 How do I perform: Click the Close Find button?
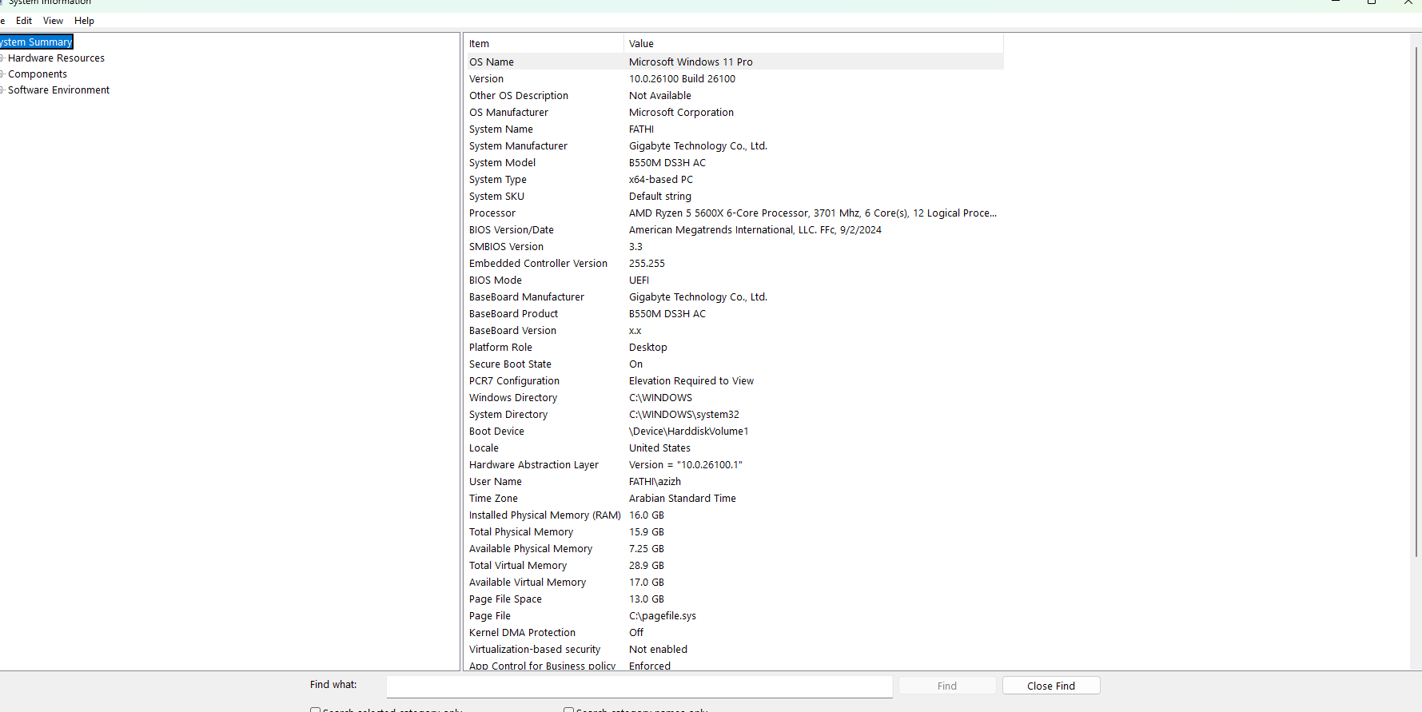coord(1051,686)
